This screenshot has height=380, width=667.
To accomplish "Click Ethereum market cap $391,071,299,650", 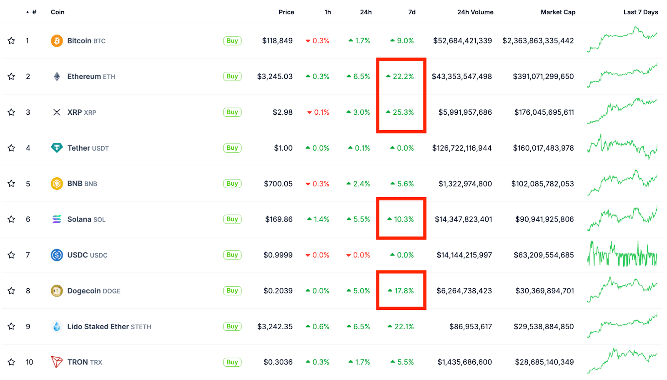I will (543, 76).
